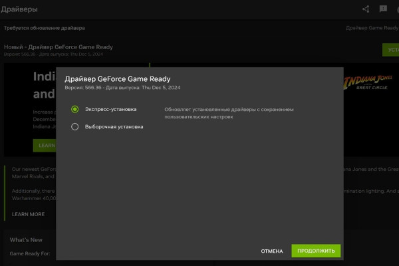Open LEARN MORE link below the article text
399x266 pixels.
click(x=28, y=214)
